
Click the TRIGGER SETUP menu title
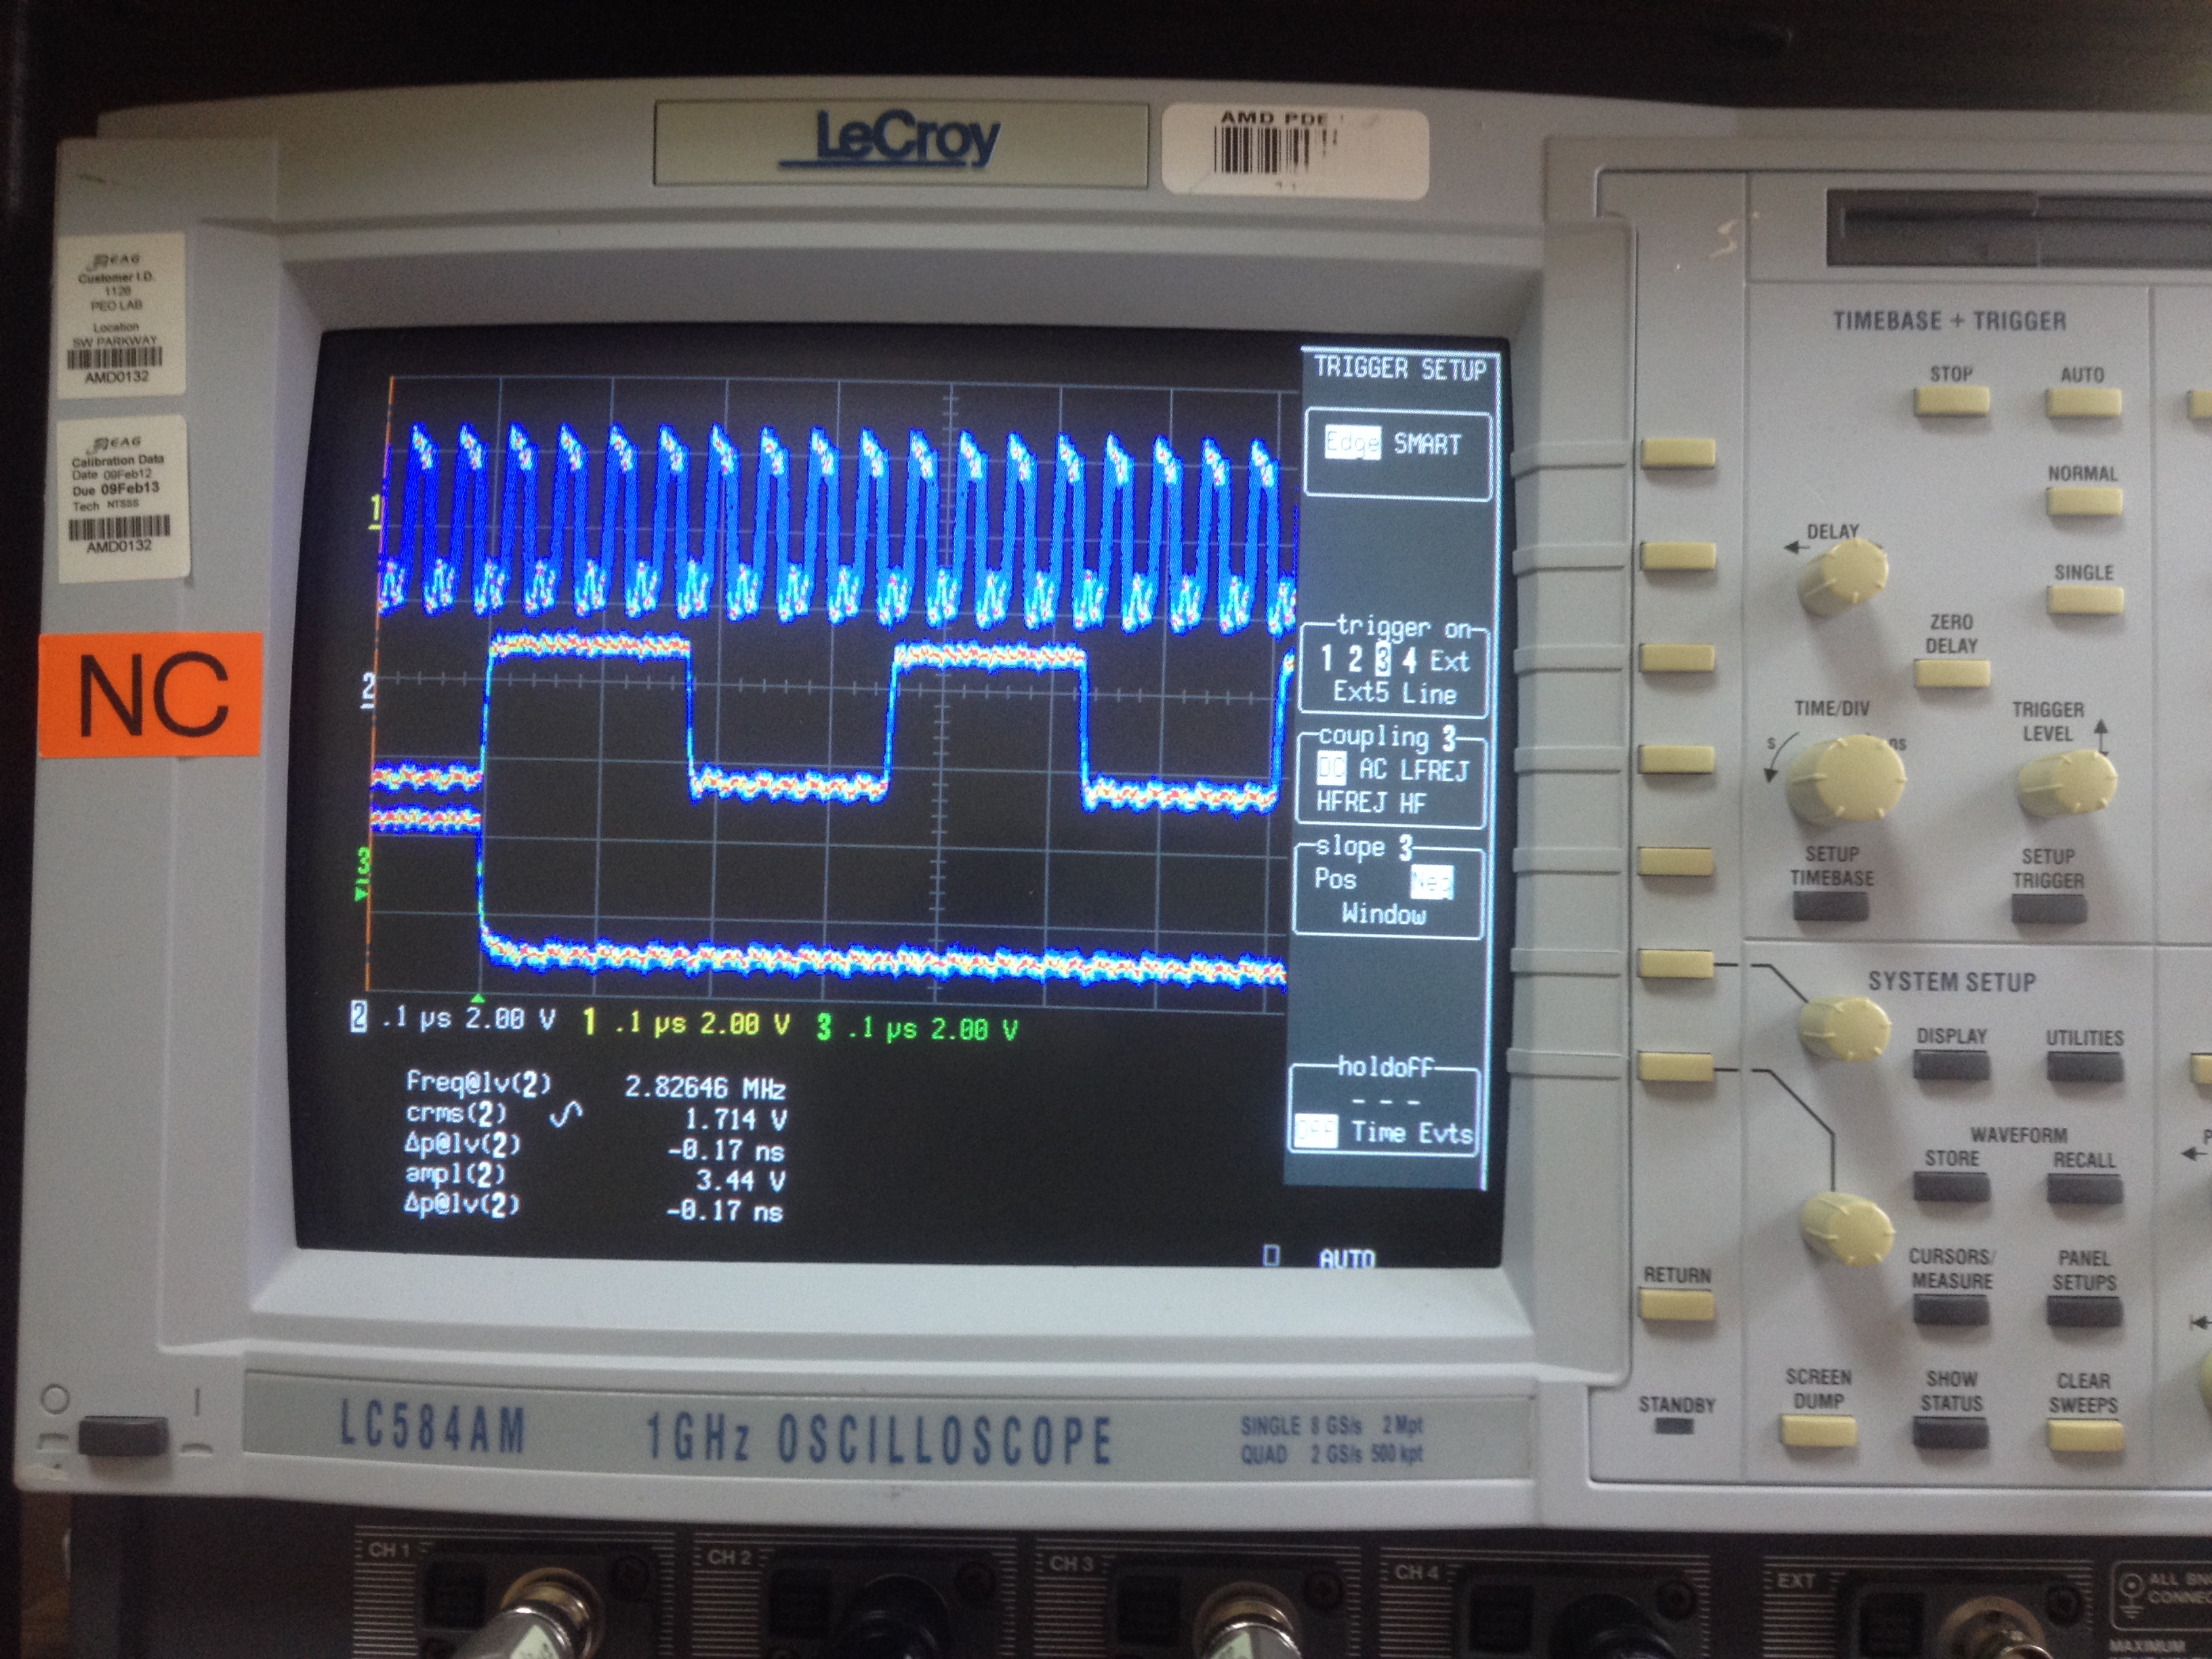pos(1400,368)
